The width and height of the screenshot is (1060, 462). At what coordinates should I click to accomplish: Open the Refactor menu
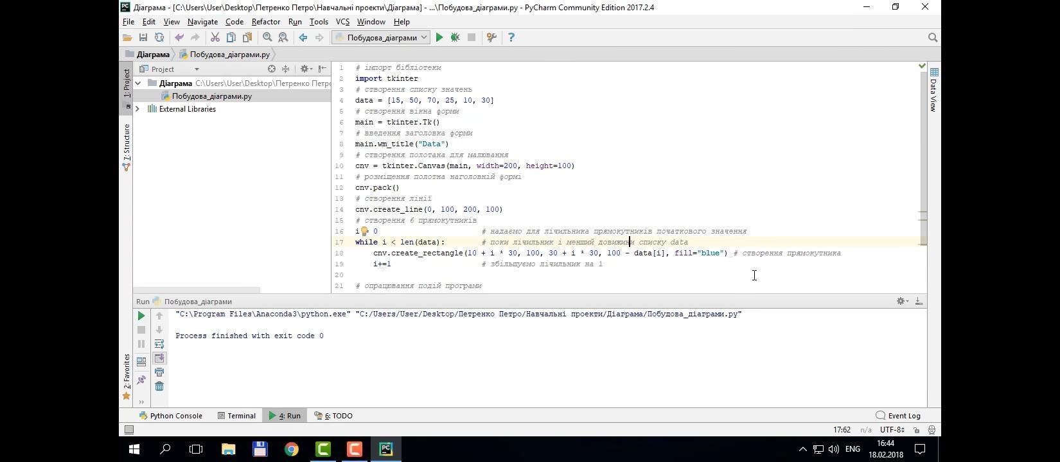pyautogui.click(x=265, y=22)
